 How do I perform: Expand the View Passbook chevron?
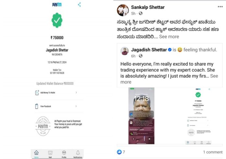pyautogui.click(x=76, y=106)
